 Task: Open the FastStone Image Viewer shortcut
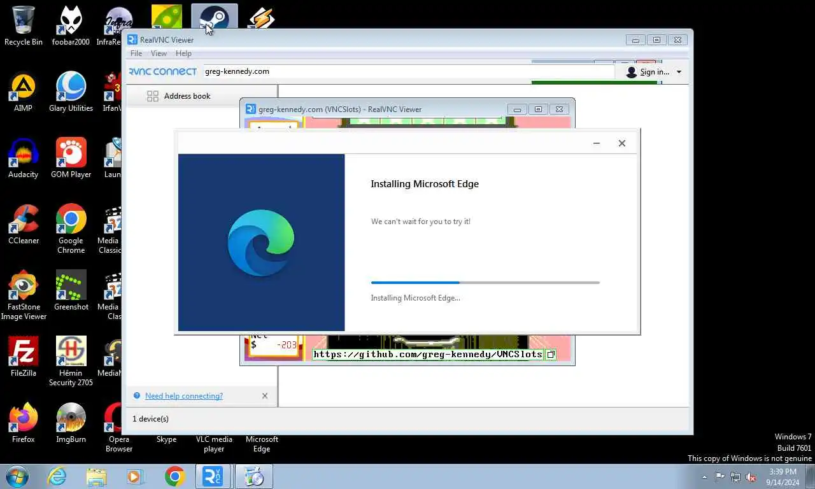[x=24, y=295]
